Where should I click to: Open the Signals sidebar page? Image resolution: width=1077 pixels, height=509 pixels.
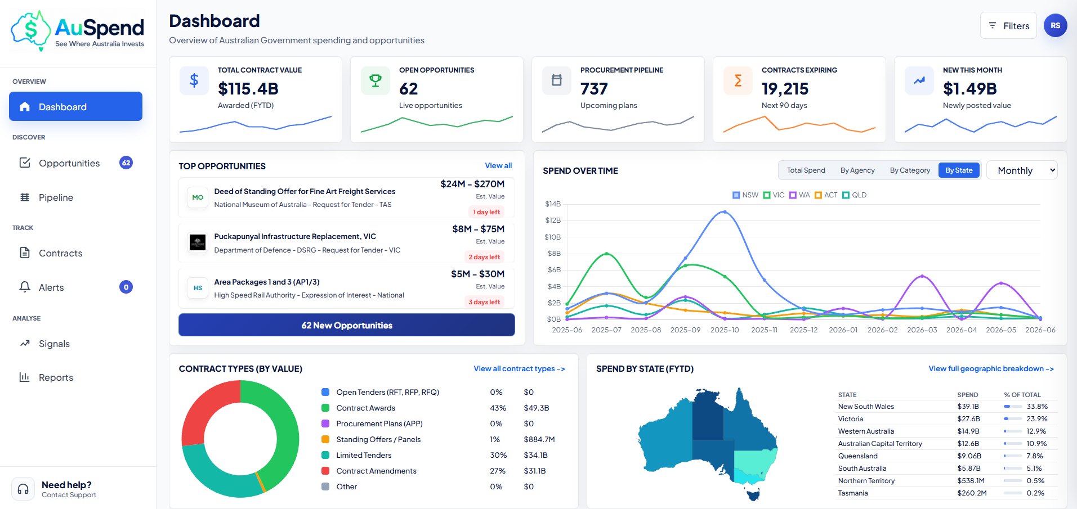tap(75, 343)
